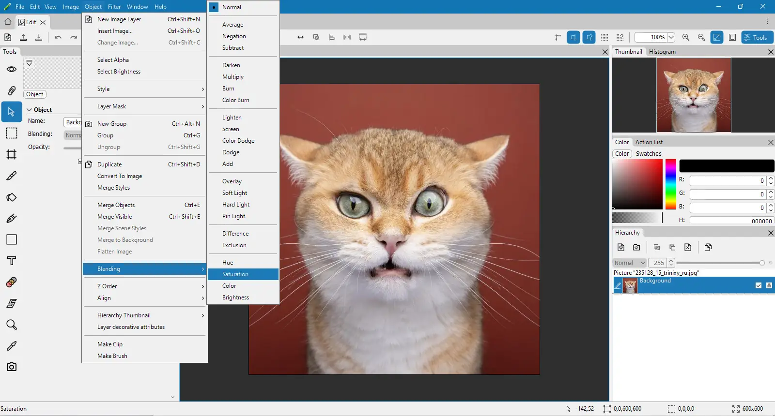Switch to the Histogram tab
The height and width of the screenshot is (416, 775).
click(x=662, y=52)
